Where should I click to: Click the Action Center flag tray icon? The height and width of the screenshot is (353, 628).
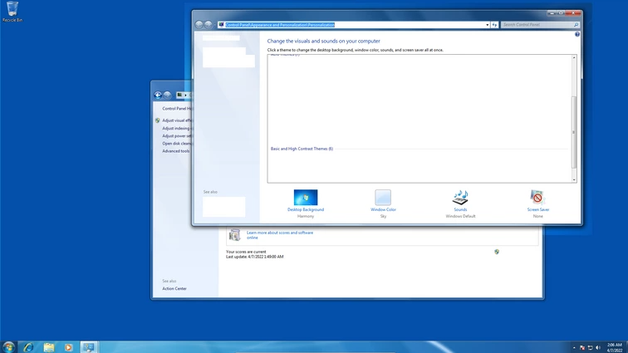pos(582,348)
